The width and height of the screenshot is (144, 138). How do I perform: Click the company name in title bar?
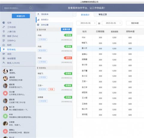pos(89,2)
